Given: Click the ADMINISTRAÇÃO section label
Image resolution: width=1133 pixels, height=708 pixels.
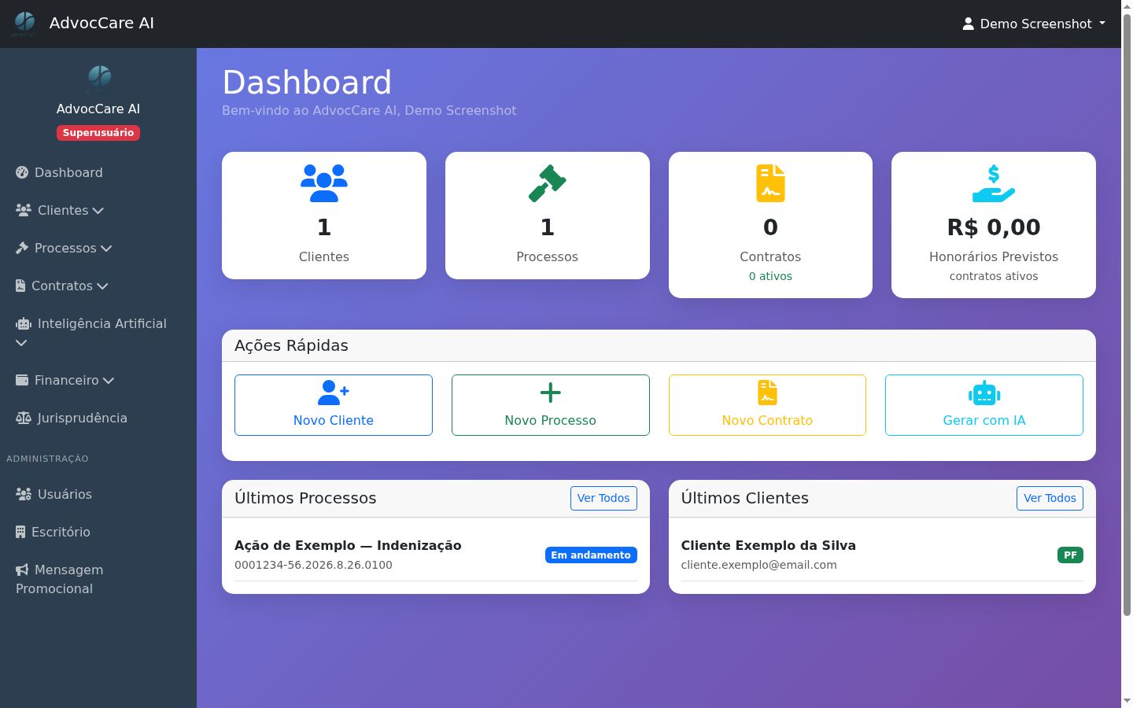Looking at the screenshot, I should [x=47, y=459].
